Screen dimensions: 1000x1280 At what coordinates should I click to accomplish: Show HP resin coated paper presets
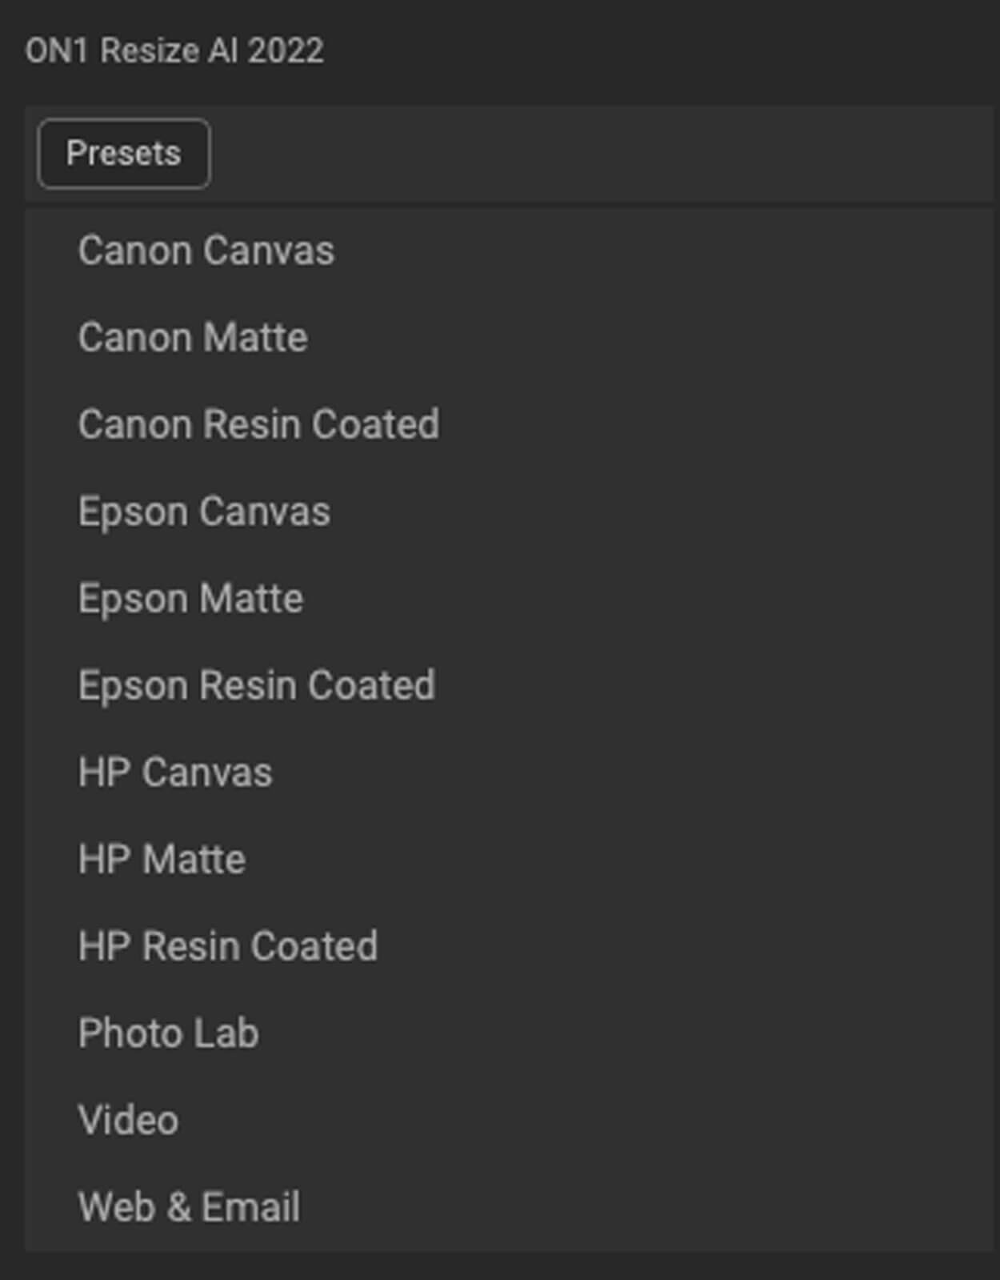pyautogui.click(x=227, y=946)
